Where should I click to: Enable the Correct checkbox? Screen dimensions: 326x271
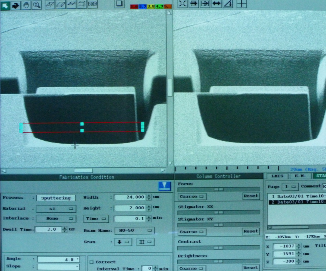click(x=92, y=262)
